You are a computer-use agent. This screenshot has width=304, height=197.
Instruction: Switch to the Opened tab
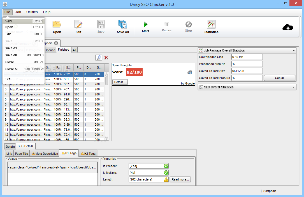coord(50,50)
